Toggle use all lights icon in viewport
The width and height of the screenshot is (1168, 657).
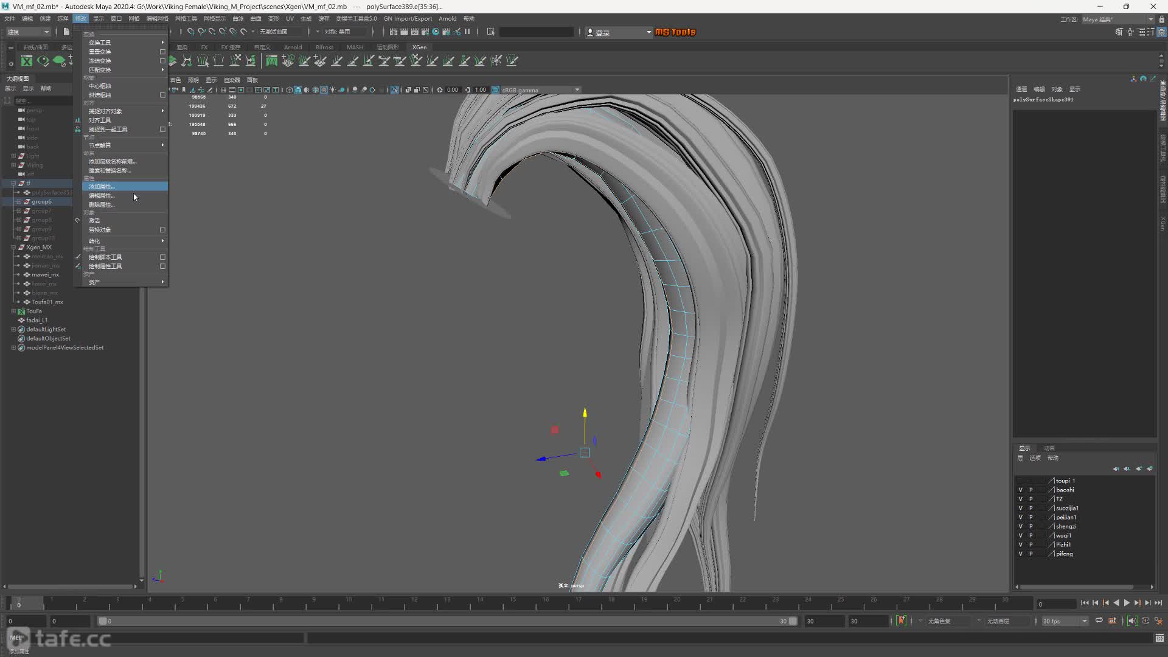click(x=333, y=90)
